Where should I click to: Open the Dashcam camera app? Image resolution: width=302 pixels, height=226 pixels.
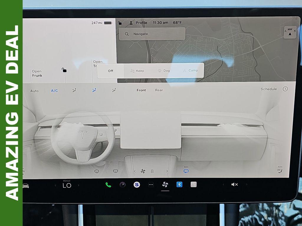pyautogui.click(x=122, y=185)
